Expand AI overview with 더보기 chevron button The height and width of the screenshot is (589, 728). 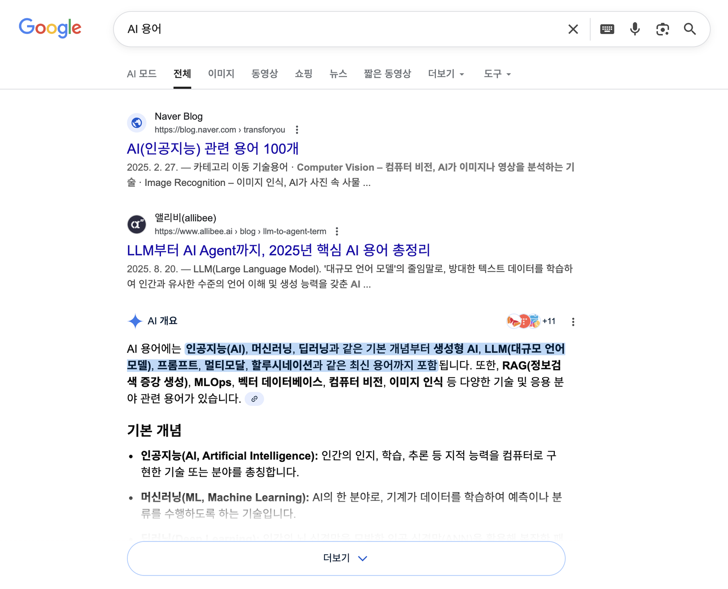(346, 558)
